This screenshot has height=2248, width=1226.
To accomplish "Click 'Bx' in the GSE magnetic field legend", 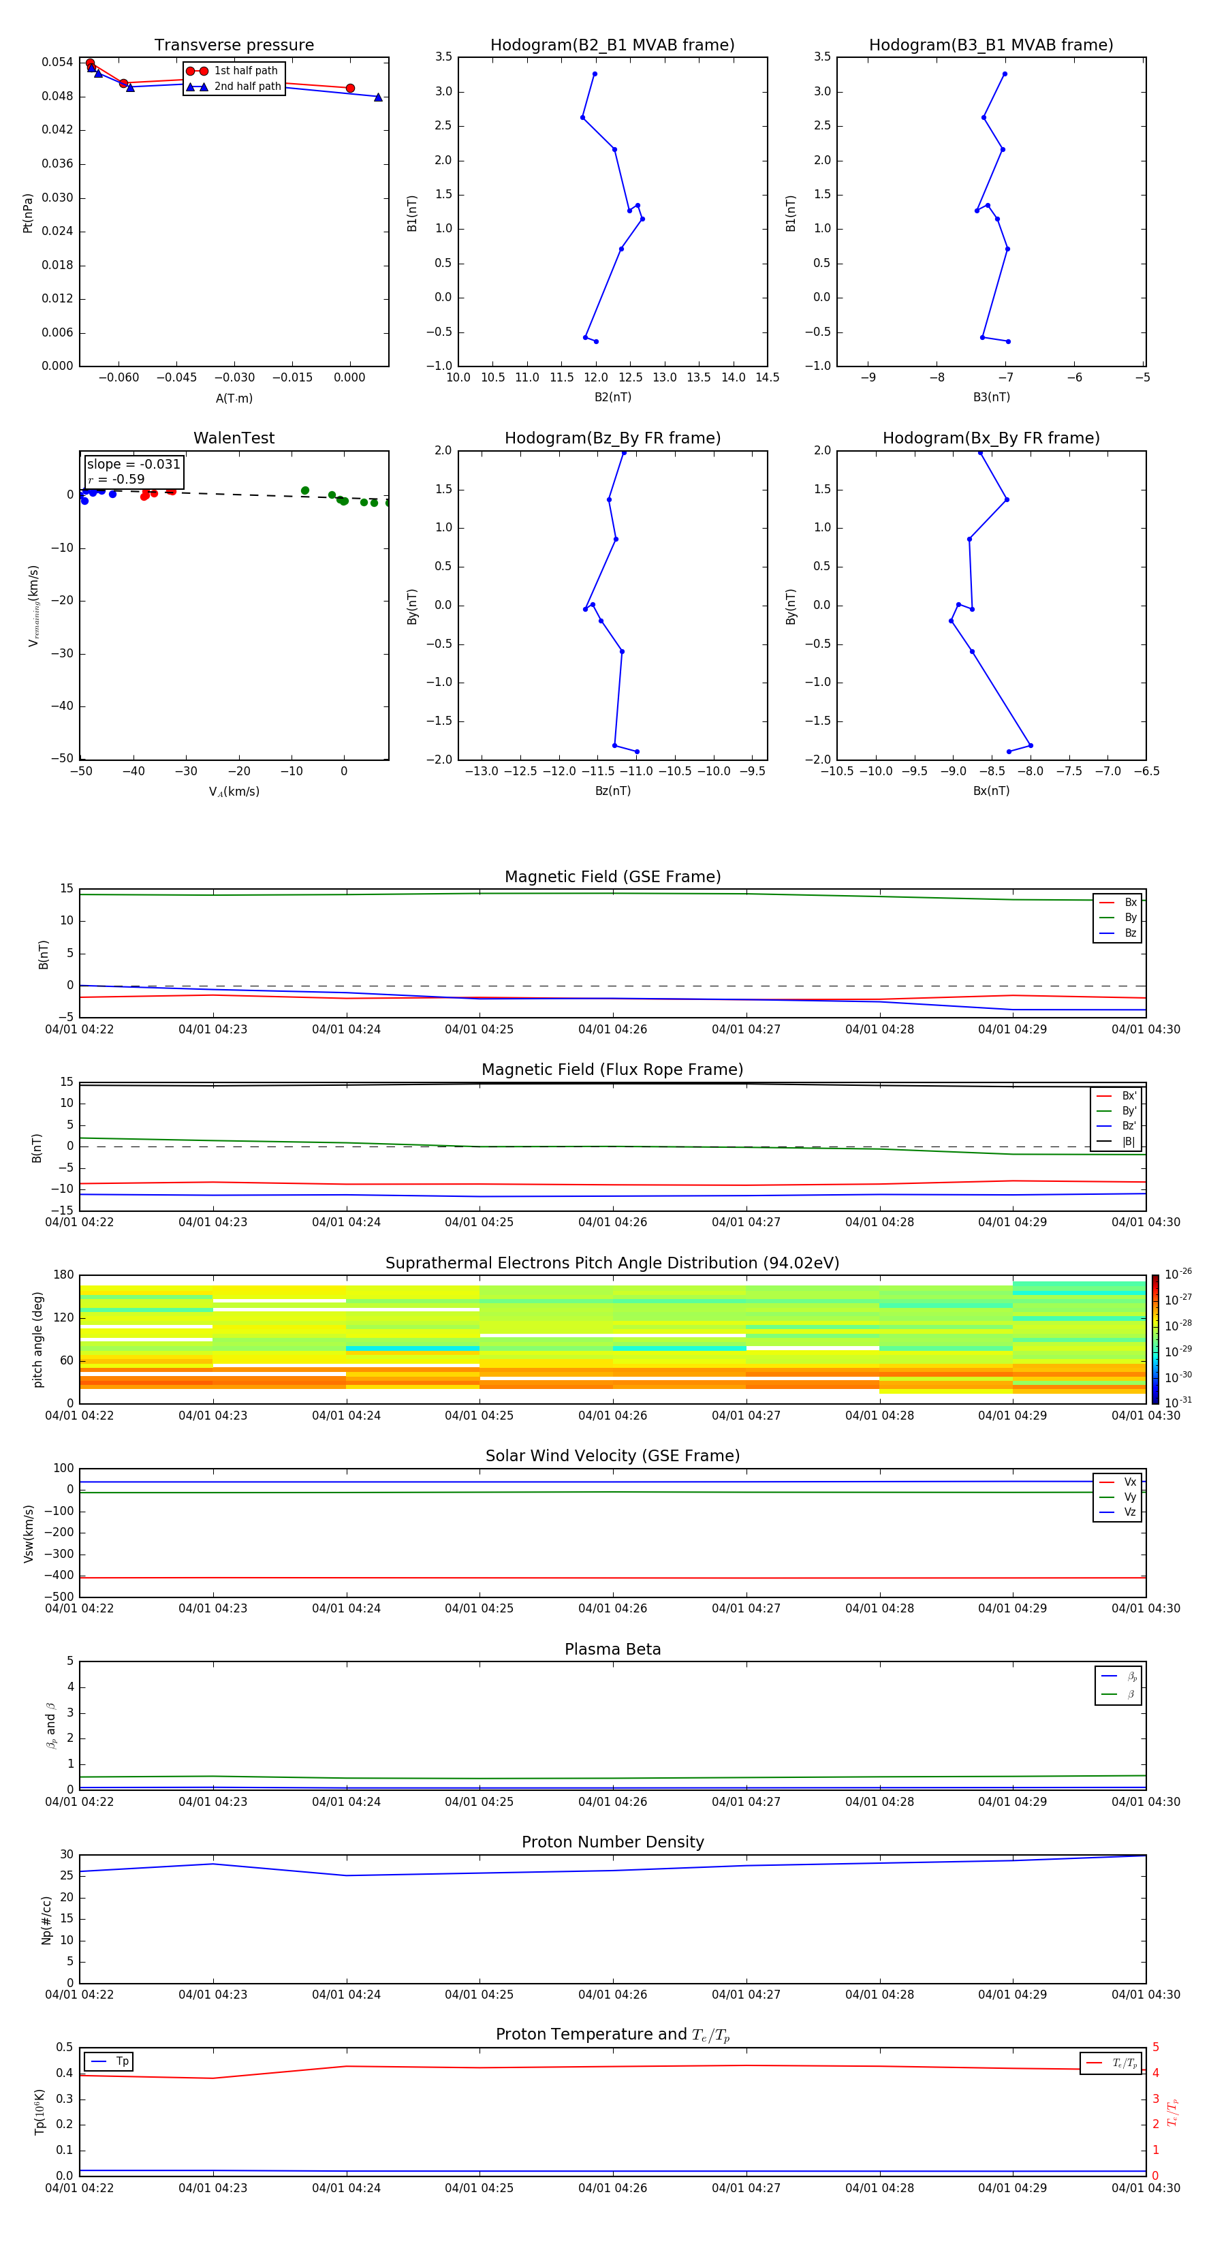I will click(x=1118, y=903).
